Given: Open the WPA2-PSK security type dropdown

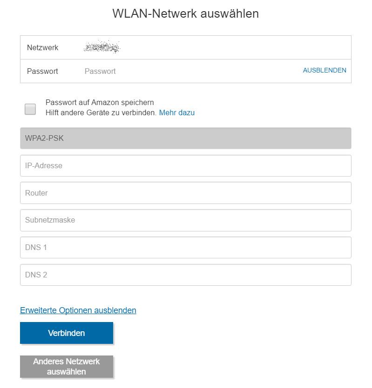Looking at the screenshot, I should pos(185,138).
